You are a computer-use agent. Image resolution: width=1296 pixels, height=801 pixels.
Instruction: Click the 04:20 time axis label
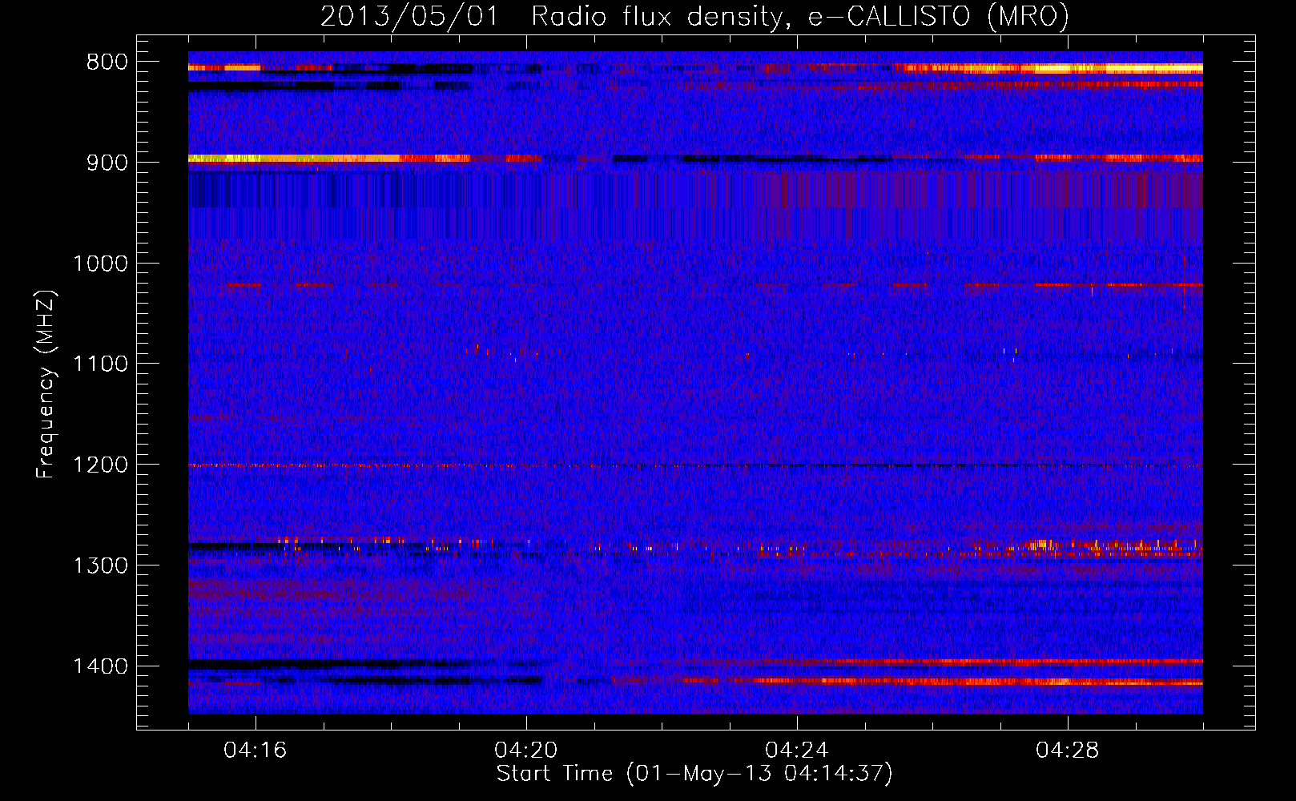(526, 751)
